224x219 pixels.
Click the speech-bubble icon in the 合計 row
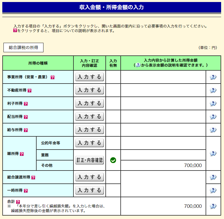(213, 206)
